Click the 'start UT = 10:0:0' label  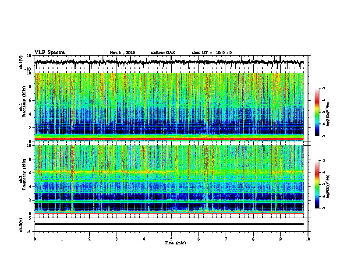212,53
